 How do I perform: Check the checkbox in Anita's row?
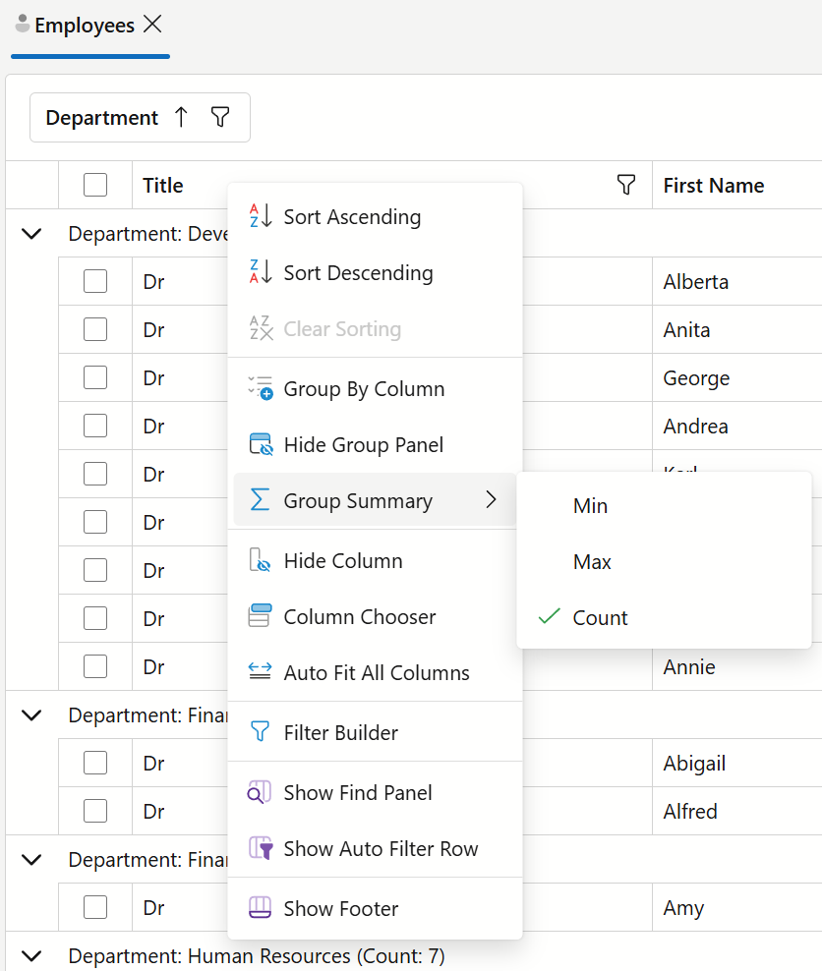pyautogui.click(x=95, y=329)
